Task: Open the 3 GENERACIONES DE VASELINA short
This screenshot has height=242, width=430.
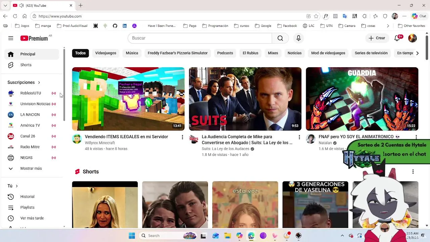Action: click(315, 205)
